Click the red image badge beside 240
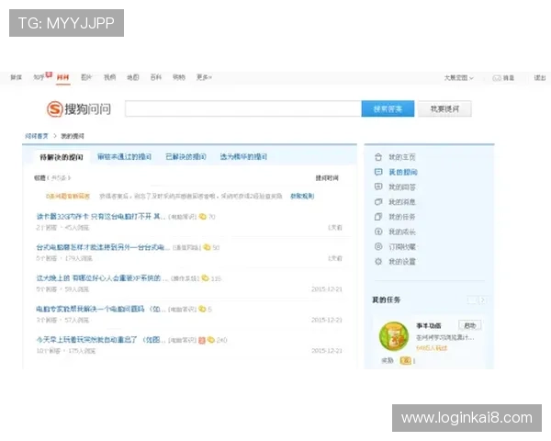The image size is (551, 441). (x=202, y=340)
